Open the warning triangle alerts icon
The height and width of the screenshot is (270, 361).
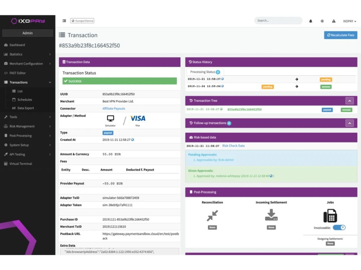tap(334, 21)
